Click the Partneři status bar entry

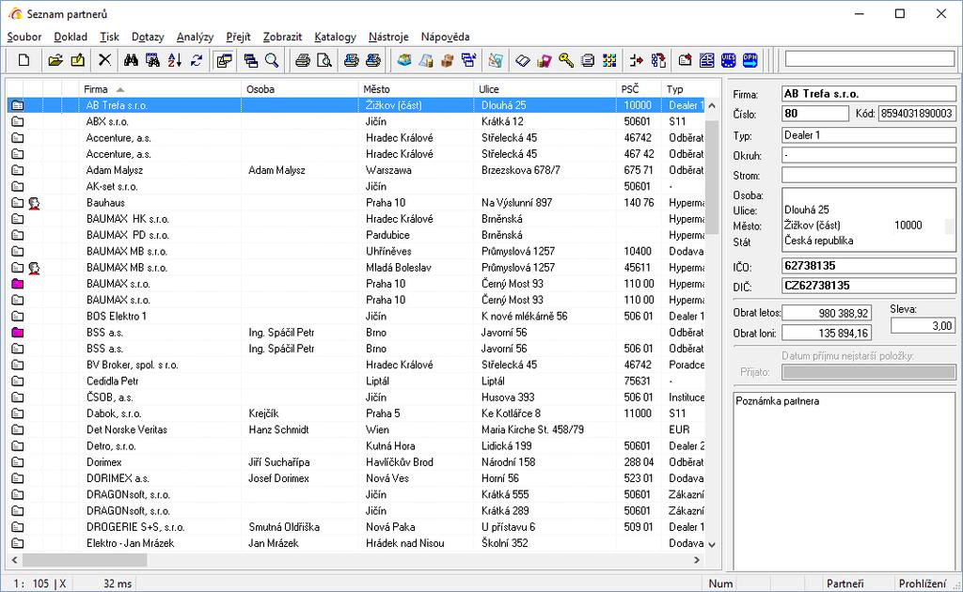(x=845, y=584)
